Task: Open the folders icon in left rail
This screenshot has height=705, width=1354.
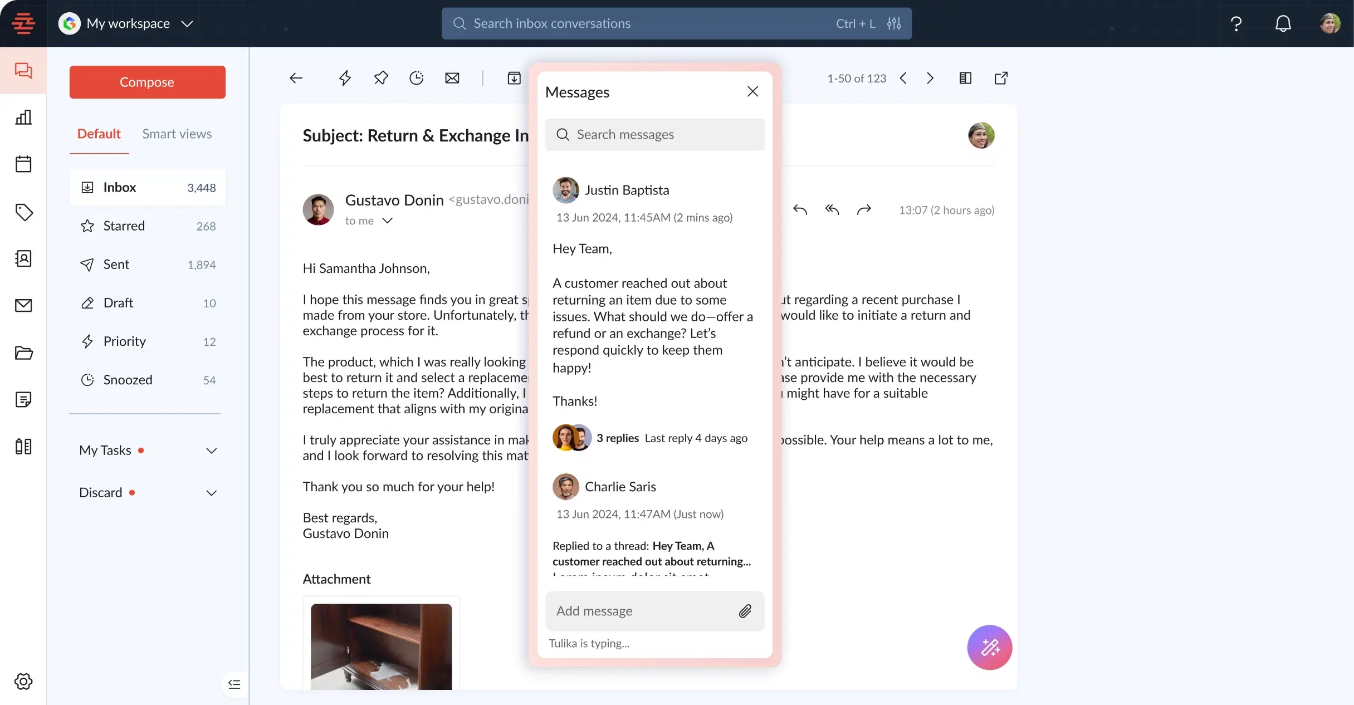Action: click(x=23, y=352)
